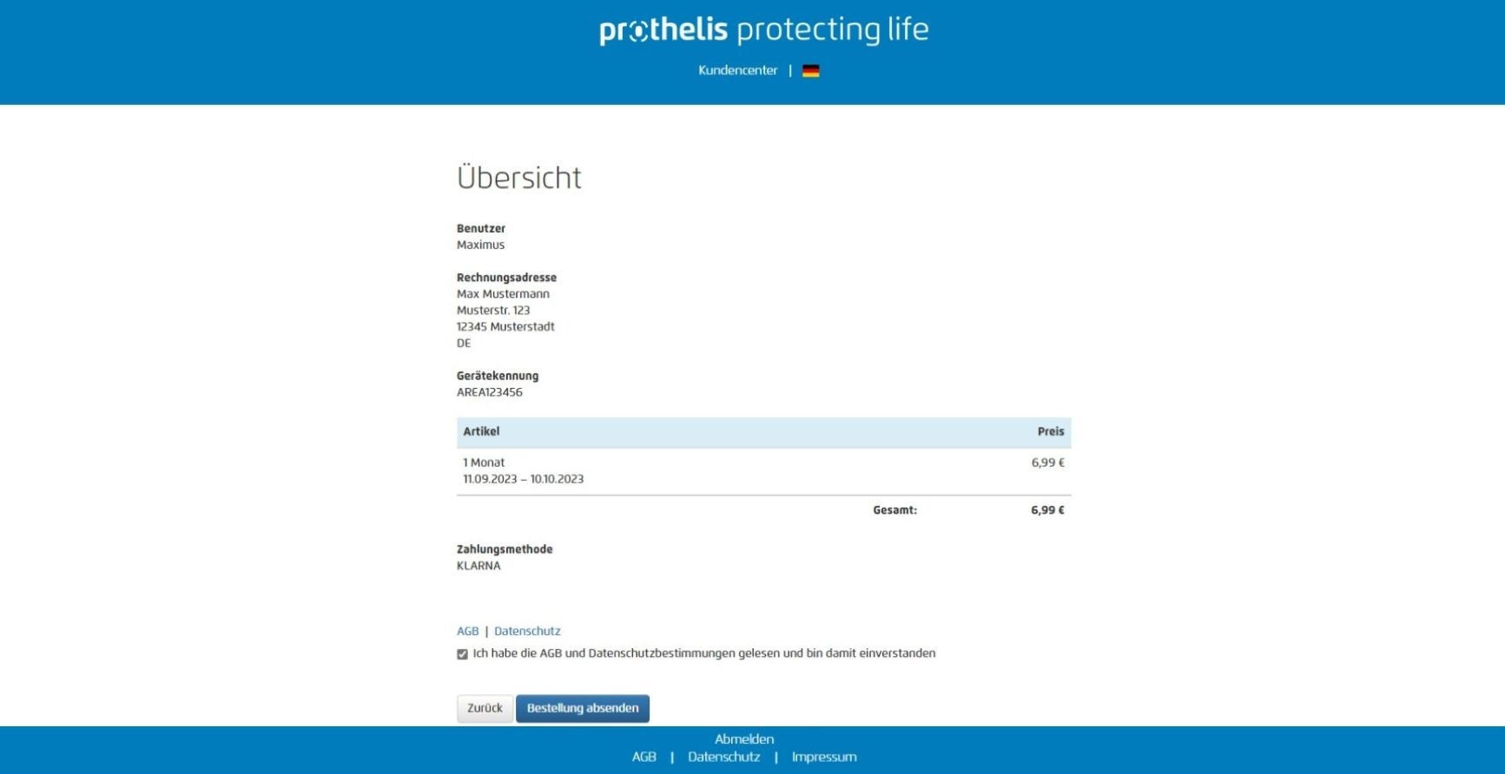Go back using the Zurück button

coord(485,708)
